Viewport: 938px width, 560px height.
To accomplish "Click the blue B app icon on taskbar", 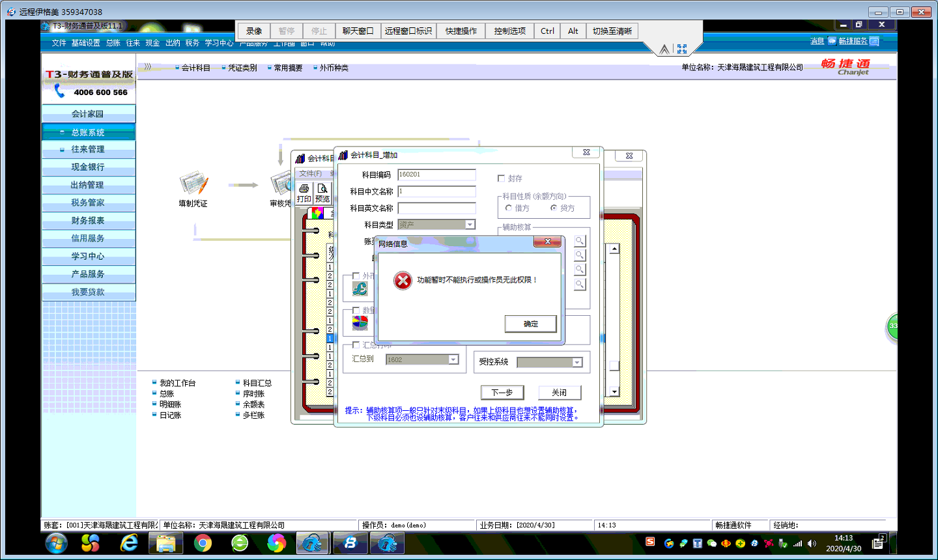I will pyautogui.click(x=350, y=542).
